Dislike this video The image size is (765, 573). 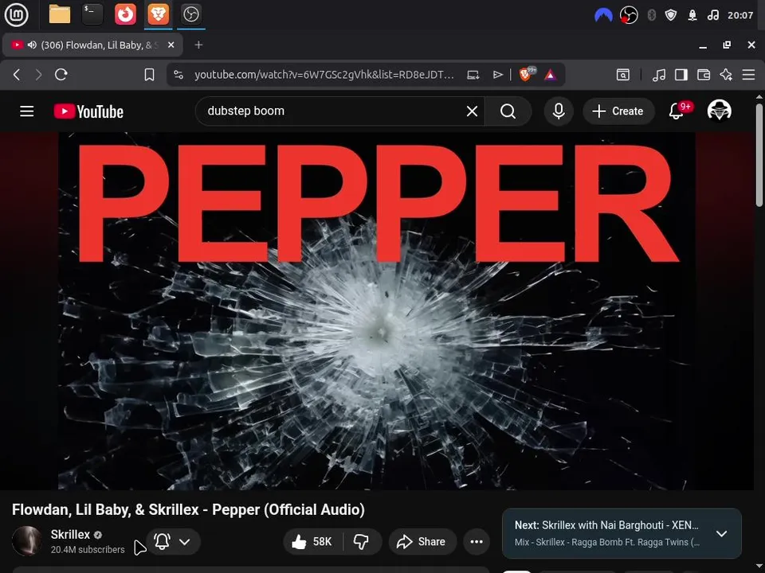click(362, 541)
